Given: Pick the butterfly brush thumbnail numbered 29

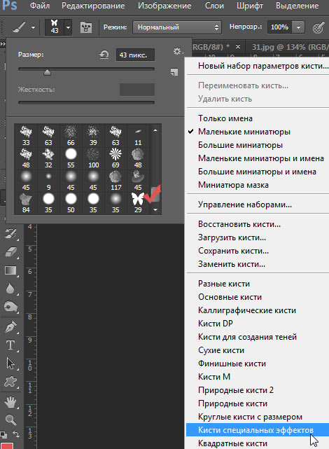Looking at the screenshot, I should 138,202.
